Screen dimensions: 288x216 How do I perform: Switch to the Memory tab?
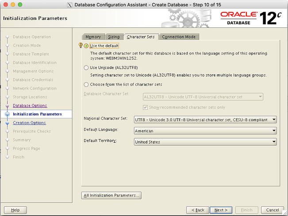[93, 37]
